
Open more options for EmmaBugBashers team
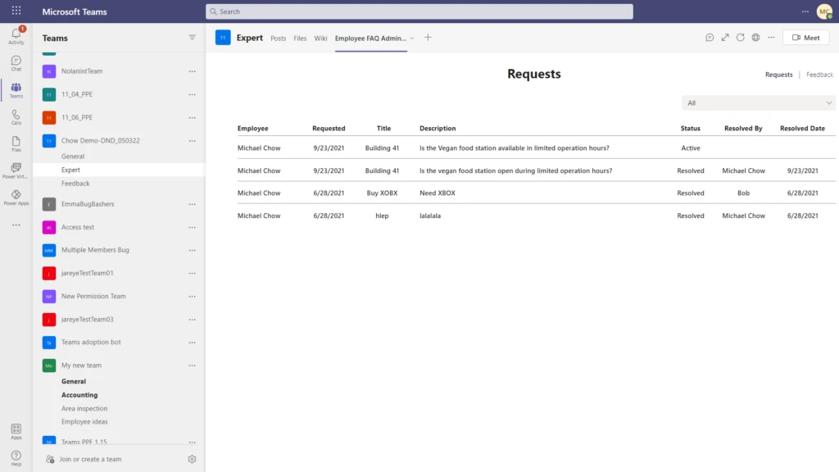[192, 204]
